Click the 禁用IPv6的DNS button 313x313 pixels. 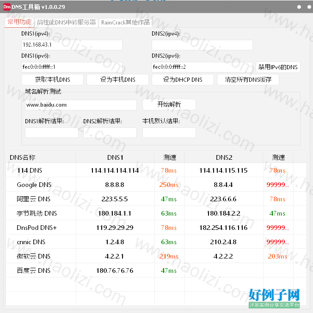[x=278, y=67]
